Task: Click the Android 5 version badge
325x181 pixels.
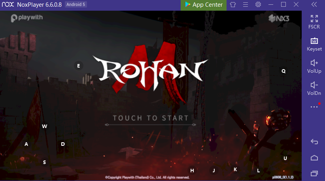Action: tap(76, 4)
